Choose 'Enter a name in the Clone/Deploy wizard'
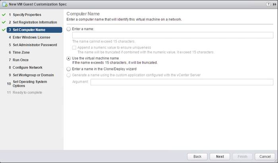This screenshot has width=278, height=163. point(69,69)
